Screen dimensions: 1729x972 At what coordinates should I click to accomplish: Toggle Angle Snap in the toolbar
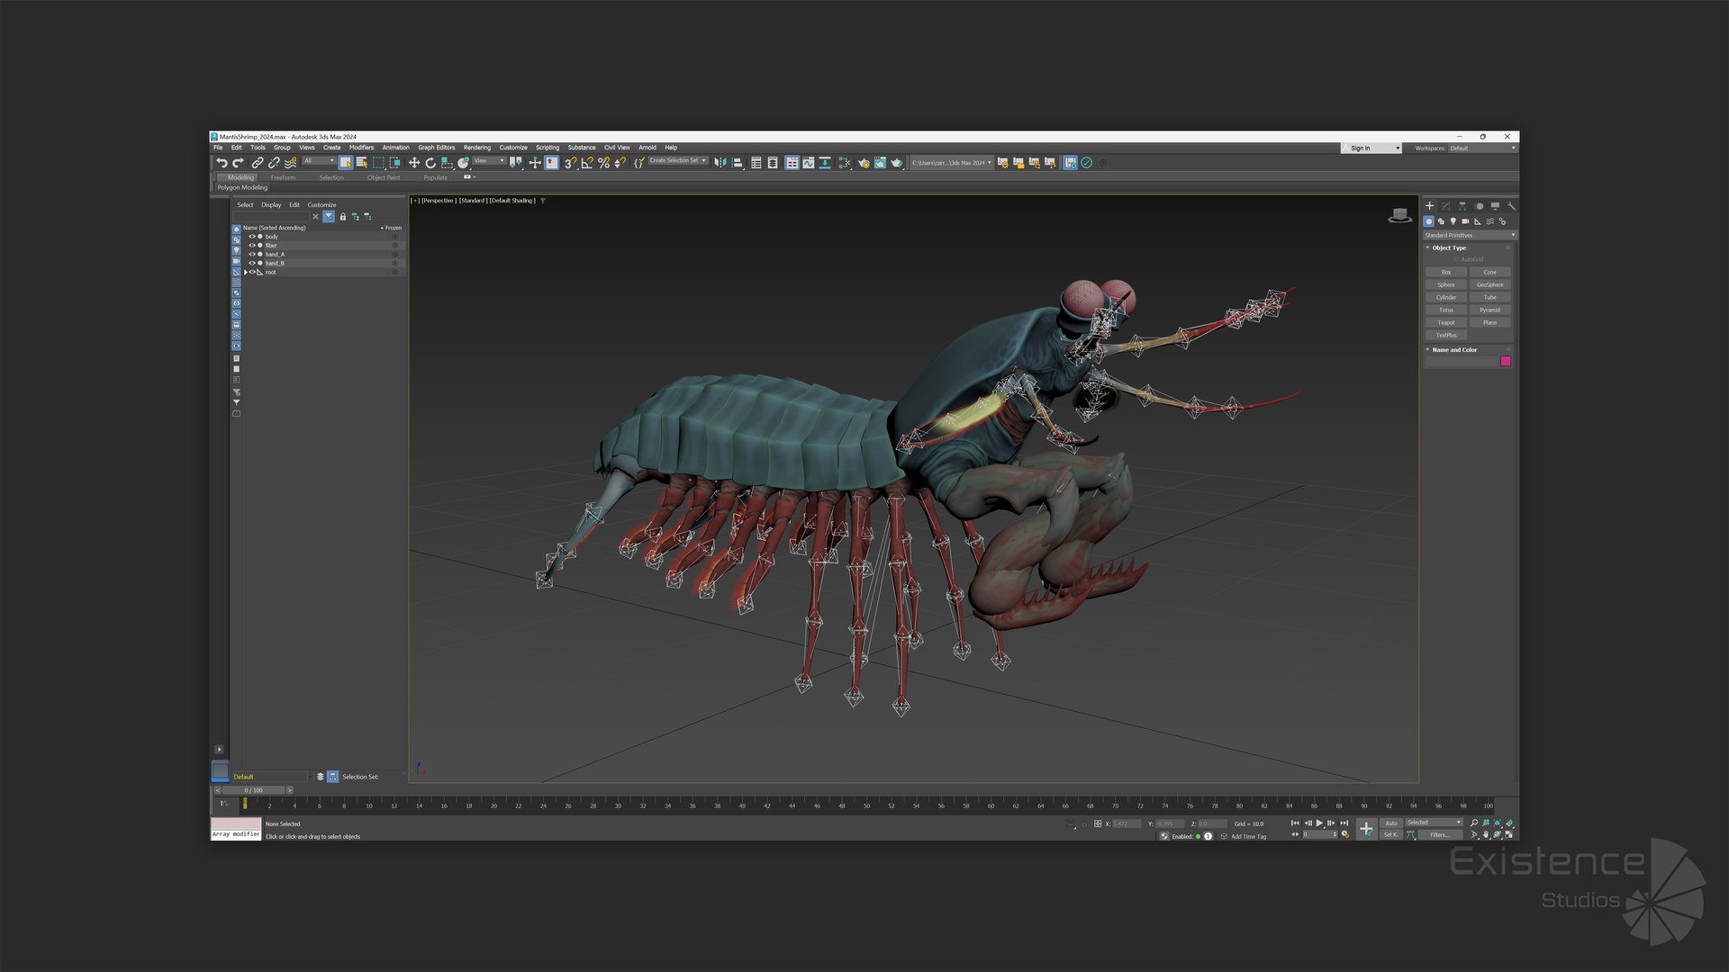coord(587,163)
